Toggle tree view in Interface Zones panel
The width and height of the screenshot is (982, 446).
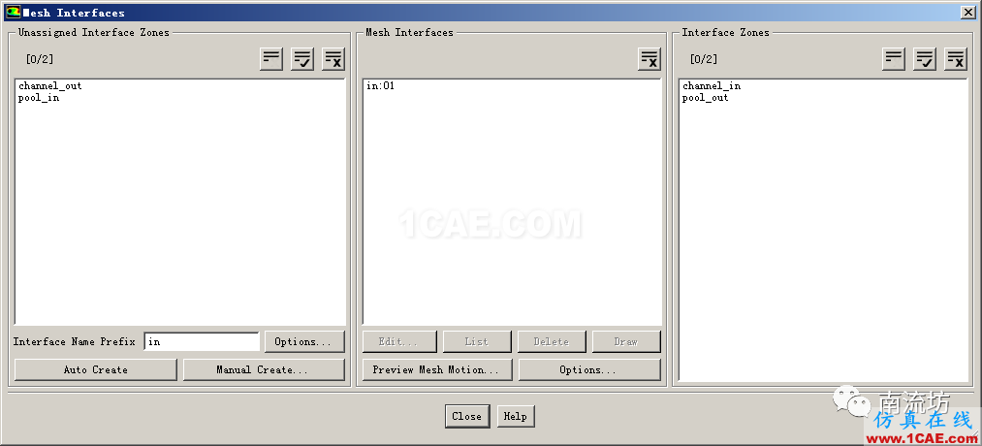[x=894, y=59]
